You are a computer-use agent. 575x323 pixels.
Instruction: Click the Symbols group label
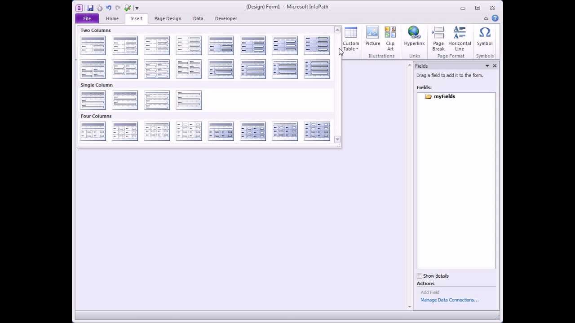(x=485, y=56)
